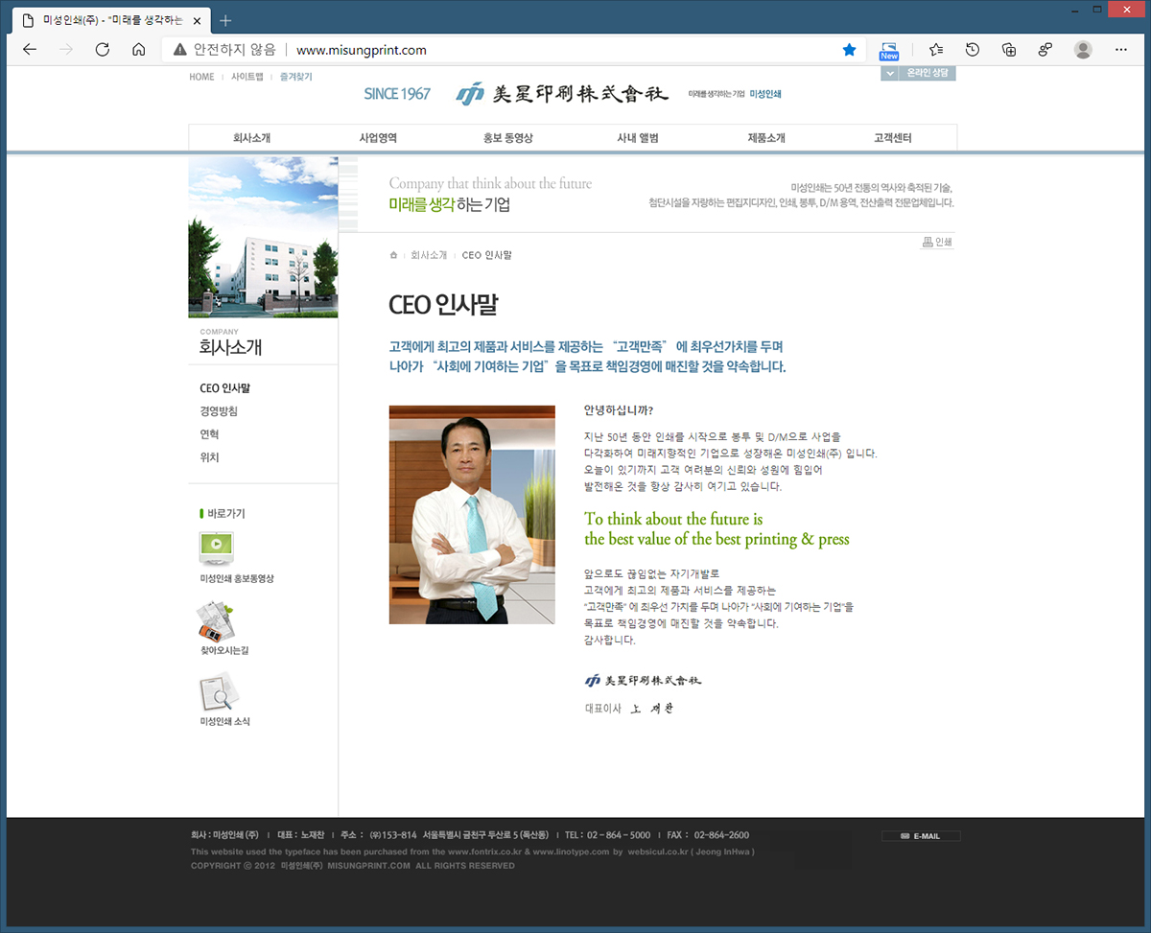Go to browser home page icon

(x=139, y=50)
